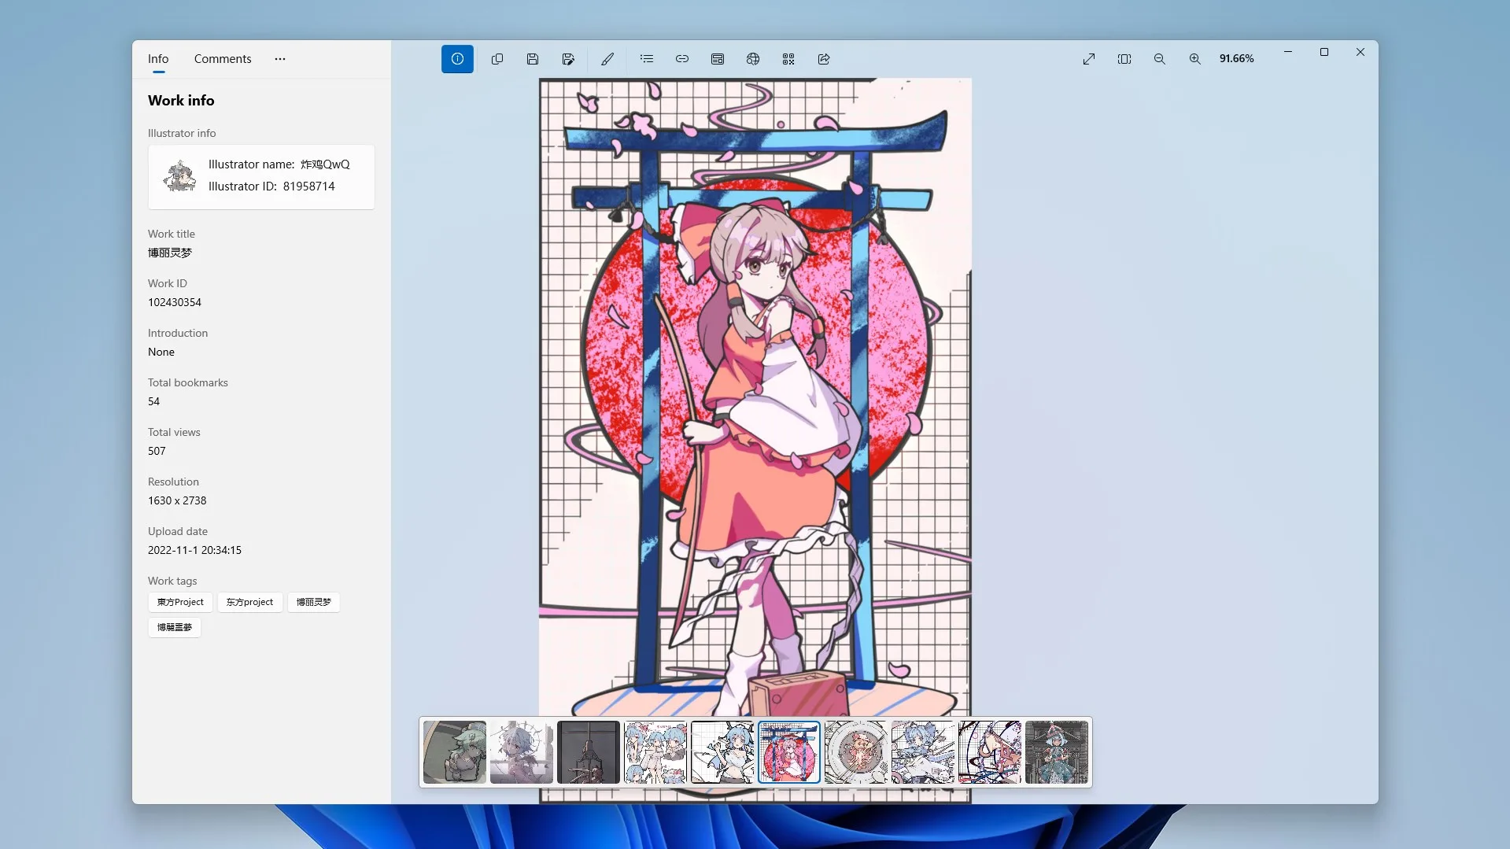The image size is (1510, 849).
Task: Click the 東方Project tag
Action: (x=180, y=602)
